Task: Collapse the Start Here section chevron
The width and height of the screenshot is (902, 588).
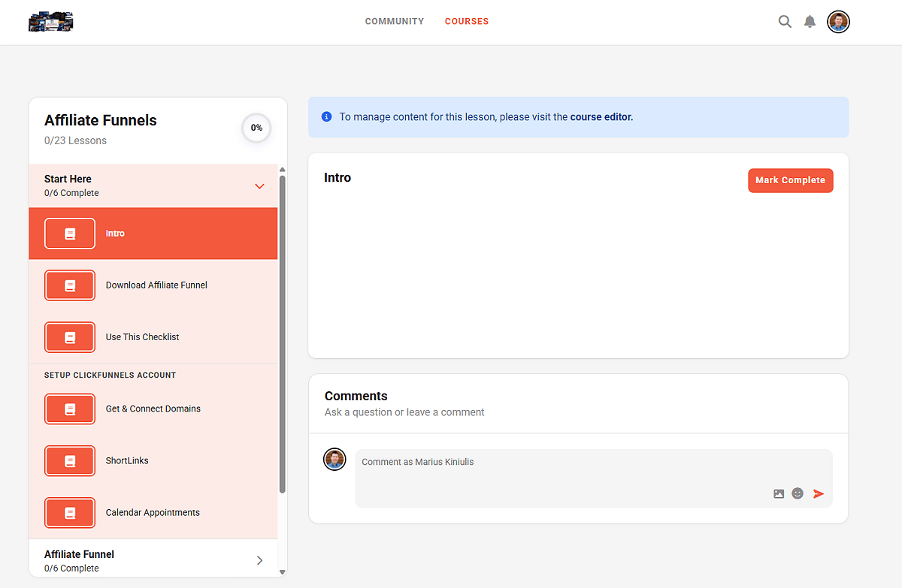Action: pos(259,186)
